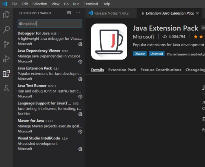Viewport: 205px width, 167px height.
Task: Select Language Support for Java extension
Action: [x=50, y=109]
